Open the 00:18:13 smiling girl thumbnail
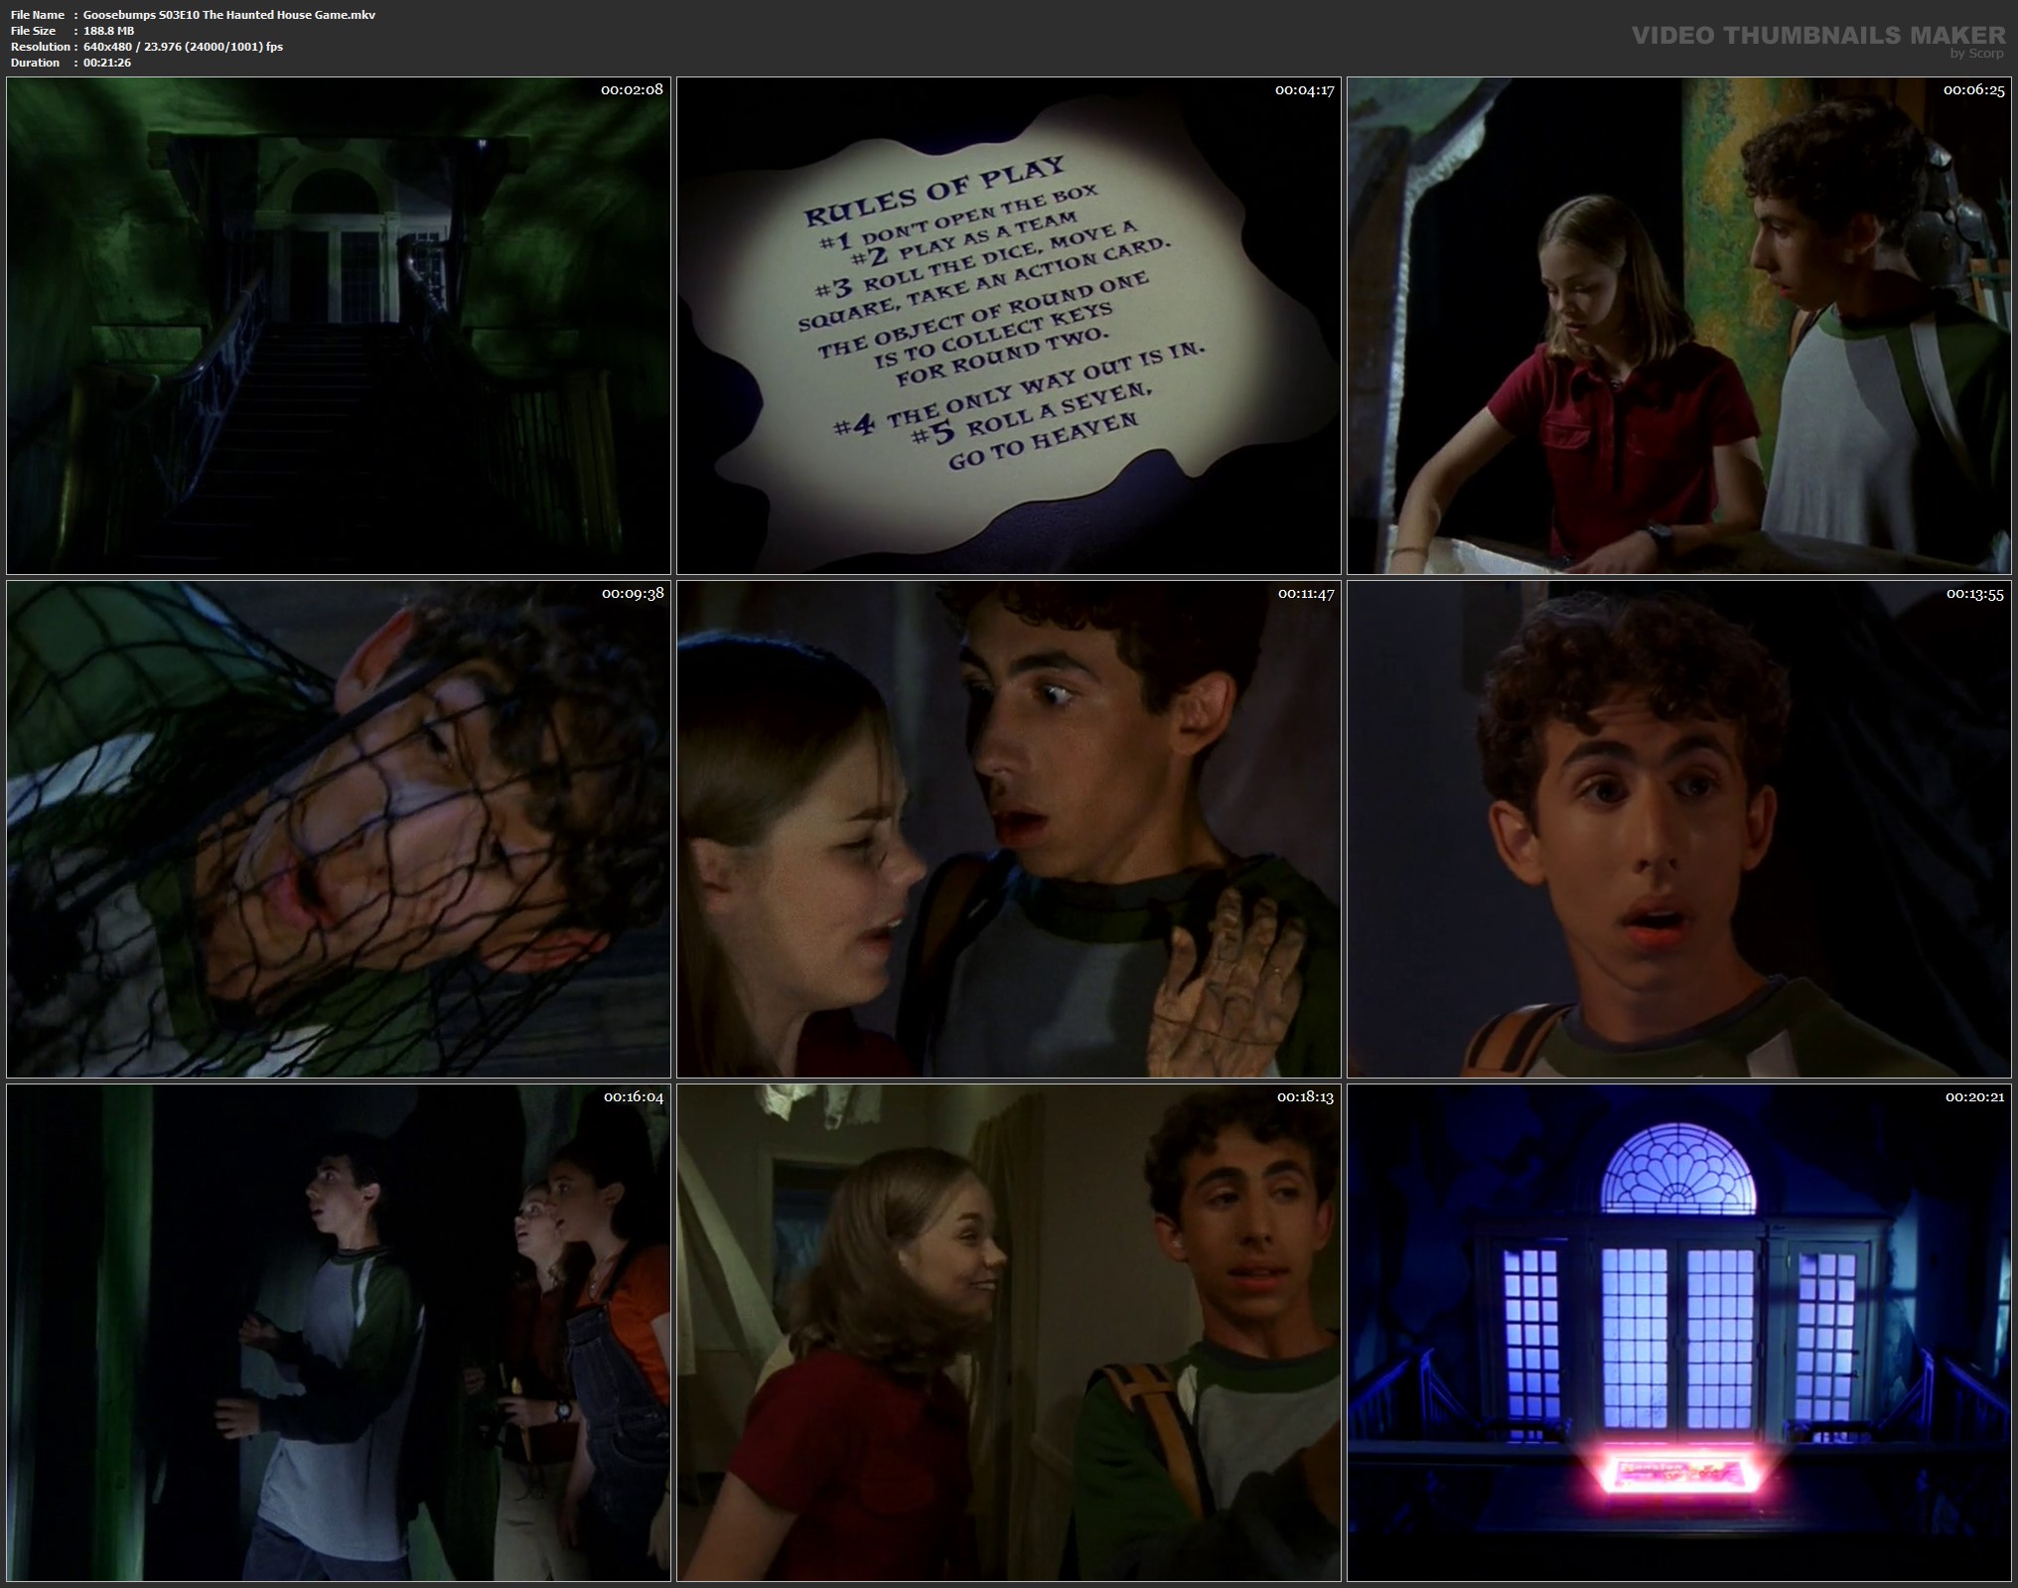The width and height of the screenshot is (2018, 1588). (x=1008, y=1333)
